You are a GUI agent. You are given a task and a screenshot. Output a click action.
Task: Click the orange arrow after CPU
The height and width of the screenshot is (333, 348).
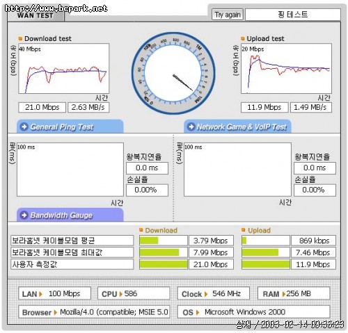pos(120,294)
